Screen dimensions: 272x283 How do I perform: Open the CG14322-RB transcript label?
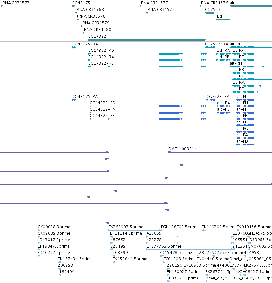(101, 63)
